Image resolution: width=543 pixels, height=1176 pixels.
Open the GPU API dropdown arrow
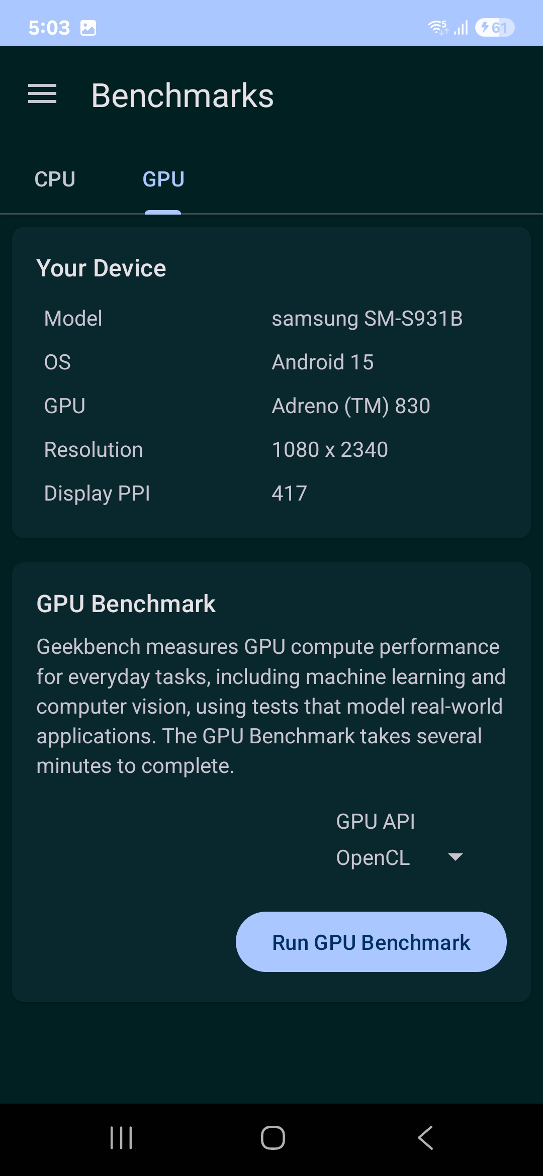point(455,857)
